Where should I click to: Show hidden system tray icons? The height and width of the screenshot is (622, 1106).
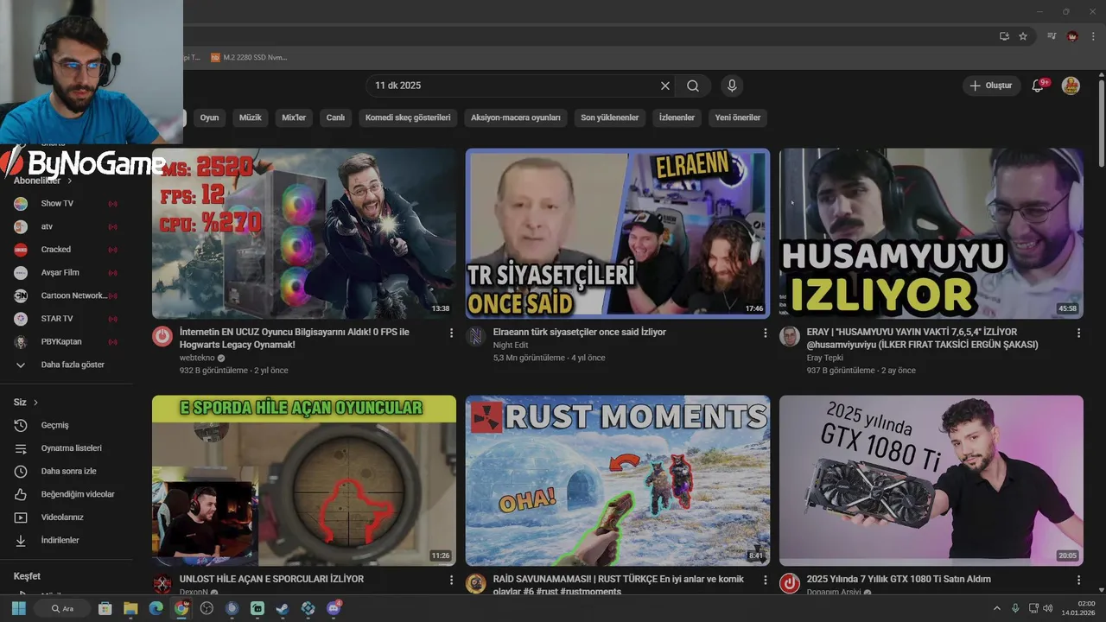click(x=996, y=608)
